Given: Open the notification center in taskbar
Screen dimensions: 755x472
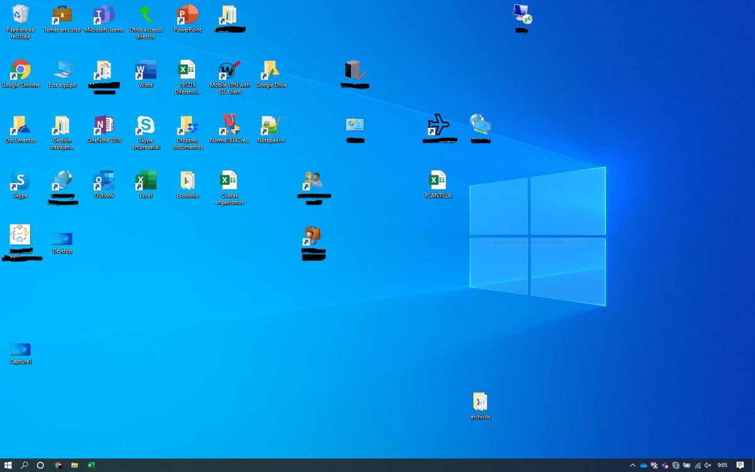Looking at the screenshot, I should (741, 465).
